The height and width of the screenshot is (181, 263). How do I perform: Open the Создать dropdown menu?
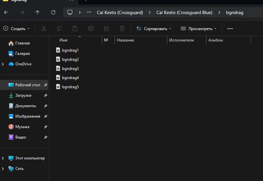click(x=17, y=28)
